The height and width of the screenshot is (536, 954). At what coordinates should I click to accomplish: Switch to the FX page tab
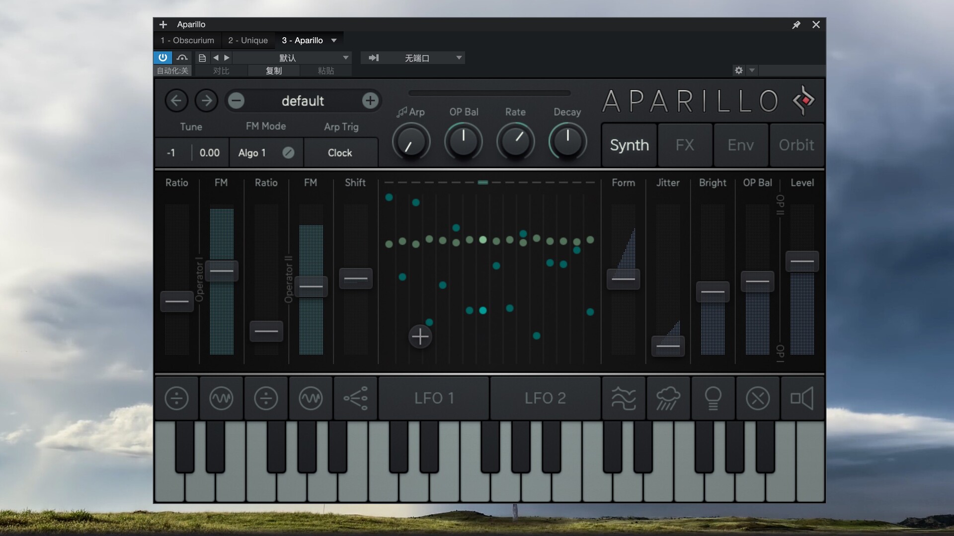pyautogui.click(x=685, y=145)
